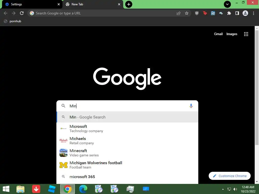Open the Images link
Screen dimensions: 259x194
coord(232,34)
